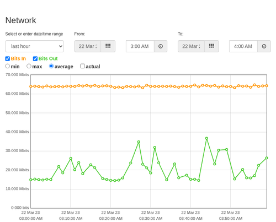Click the first orange Bits In data point
The image size is (276, 222).
[31, 86]
